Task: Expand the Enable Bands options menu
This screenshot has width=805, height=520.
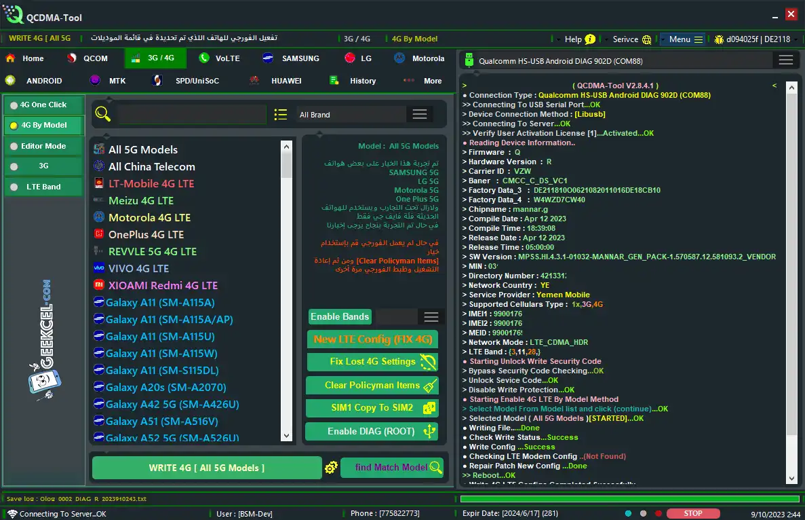Action: click(431, 317)
